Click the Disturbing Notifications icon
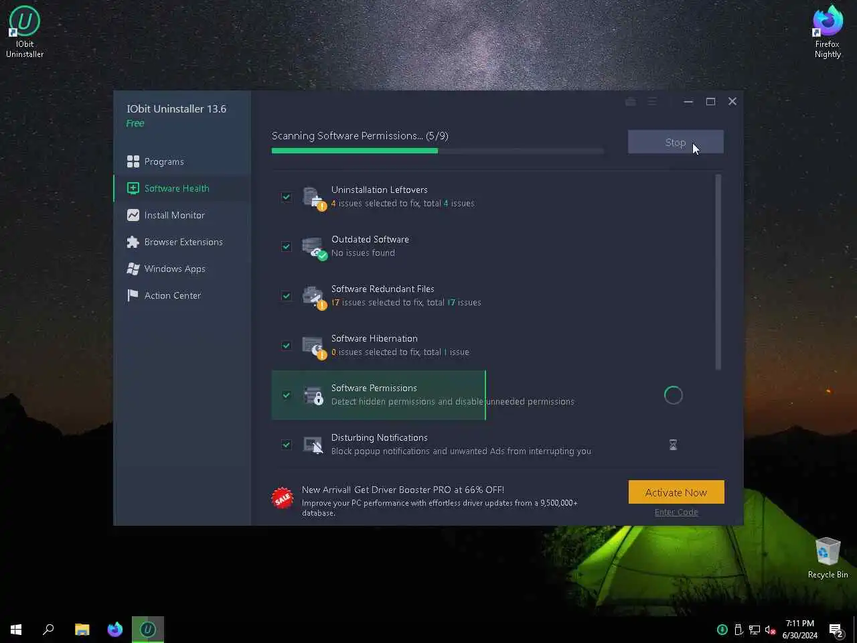The image size is (857, 643). (x=313, y=445)
